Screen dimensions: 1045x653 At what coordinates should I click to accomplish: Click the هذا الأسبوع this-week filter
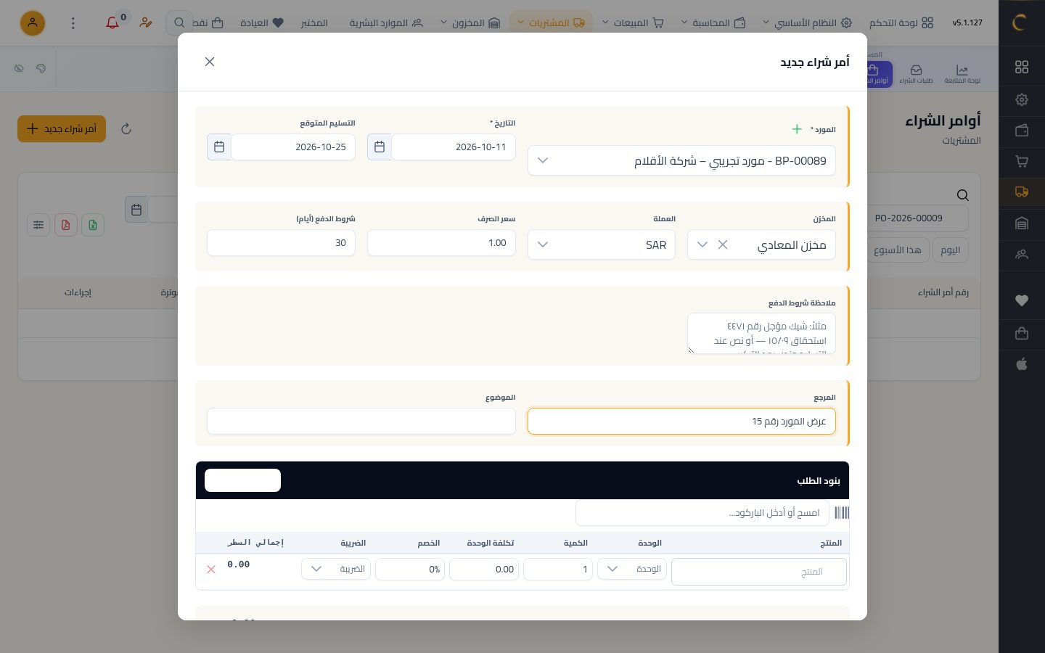pos(898,250)
